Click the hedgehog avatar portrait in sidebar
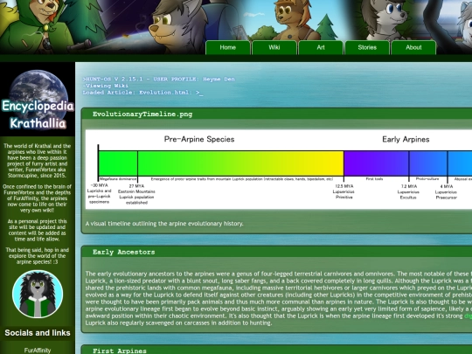Screen dimensions: 472x354 38,294
